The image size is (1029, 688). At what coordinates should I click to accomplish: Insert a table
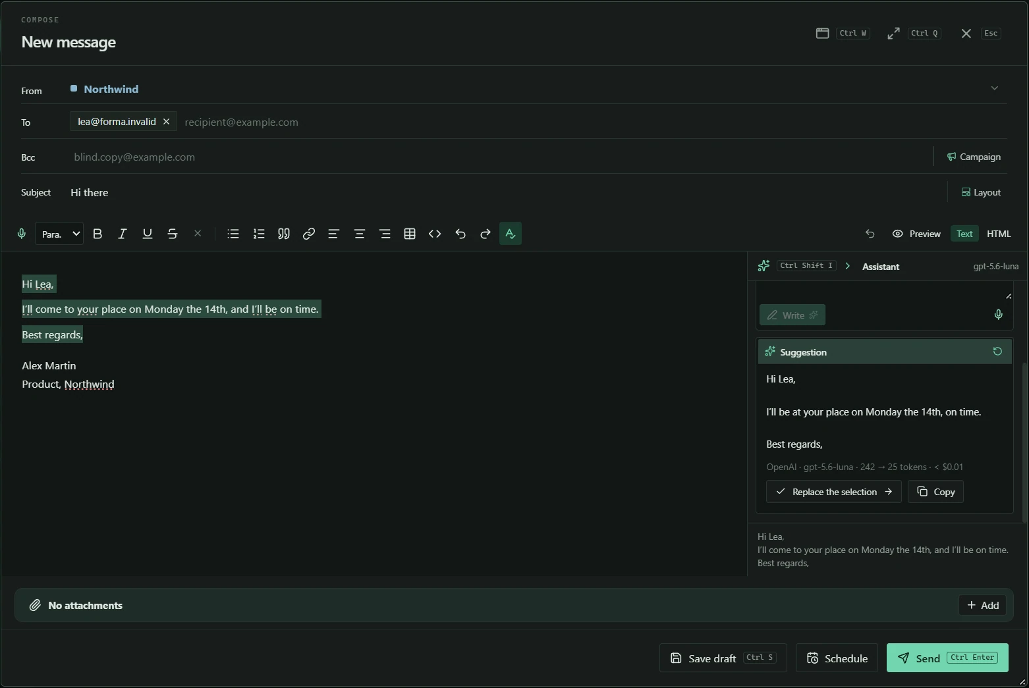point(410,234)
